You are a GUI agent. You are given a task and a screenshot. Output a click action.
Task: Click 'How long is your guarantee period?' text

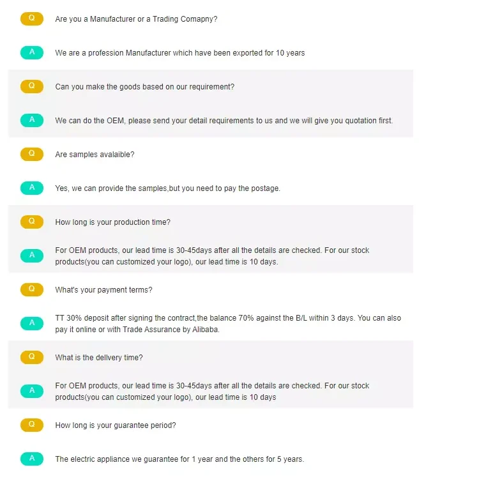[116, 425]
